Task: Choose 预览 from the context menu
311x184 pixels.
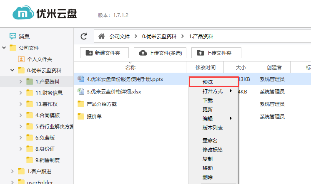Action: click(x=208, y=82)
